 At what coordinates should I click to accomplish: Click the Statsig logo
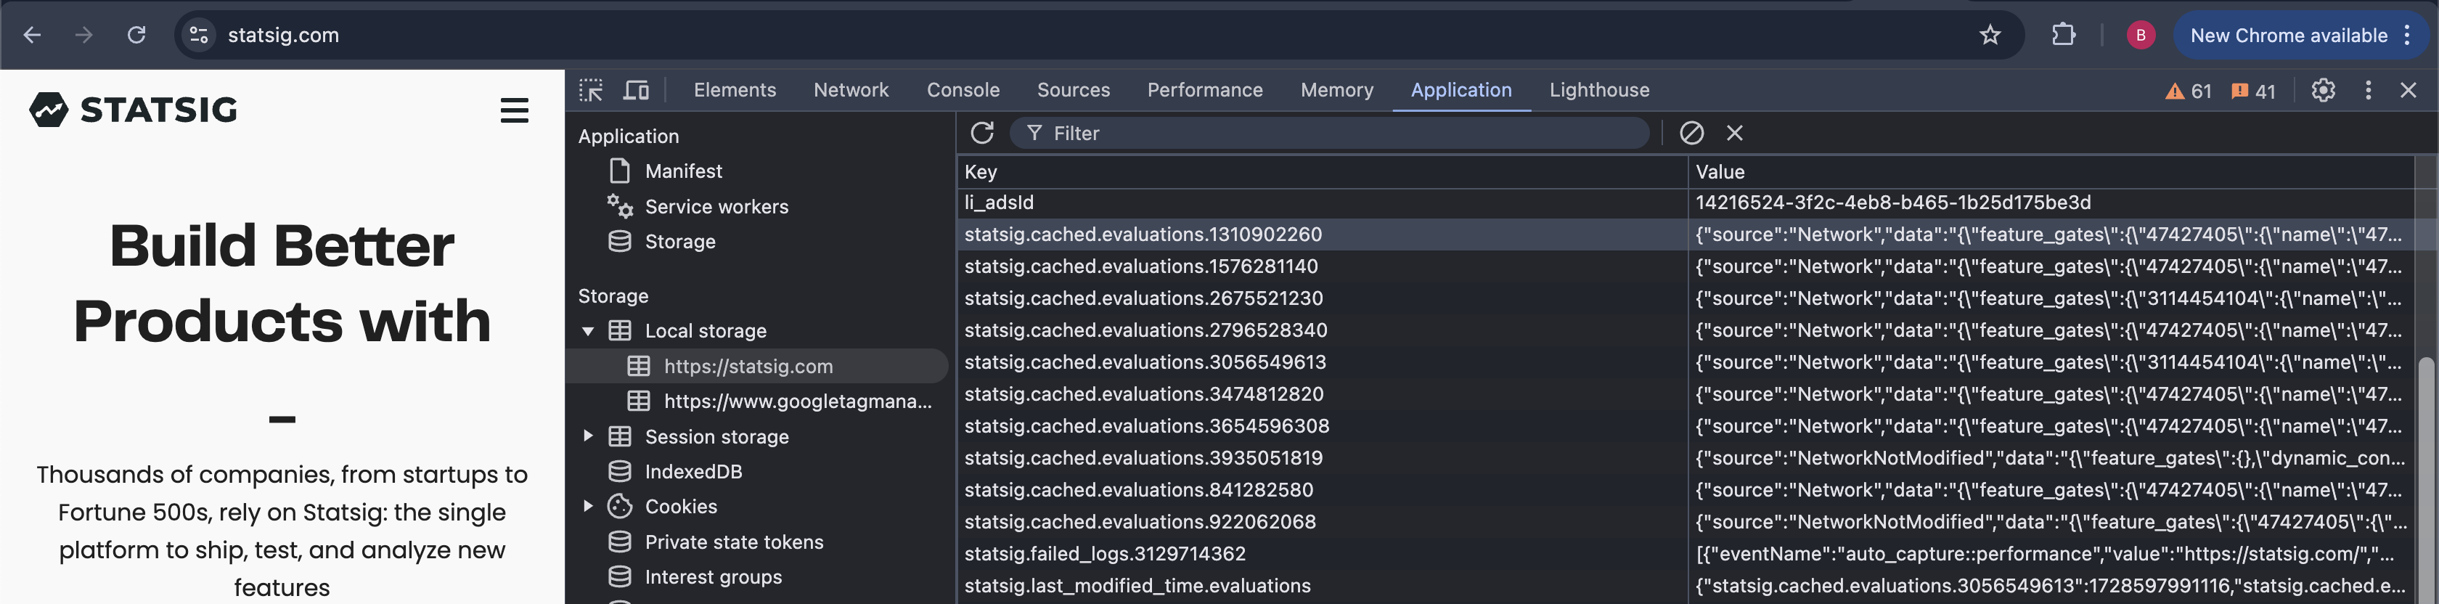point(134,110)
